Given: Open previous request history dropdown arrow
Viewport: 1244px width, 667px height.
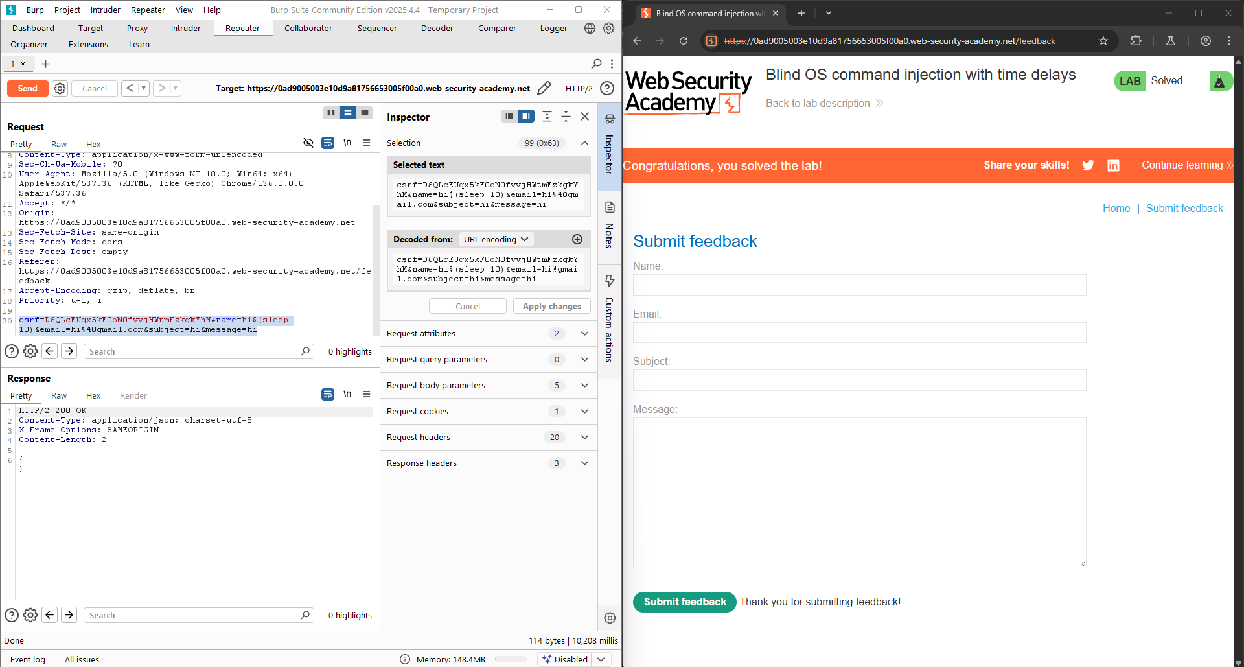Looking at the screenshot, I should [x=143, y=88].
